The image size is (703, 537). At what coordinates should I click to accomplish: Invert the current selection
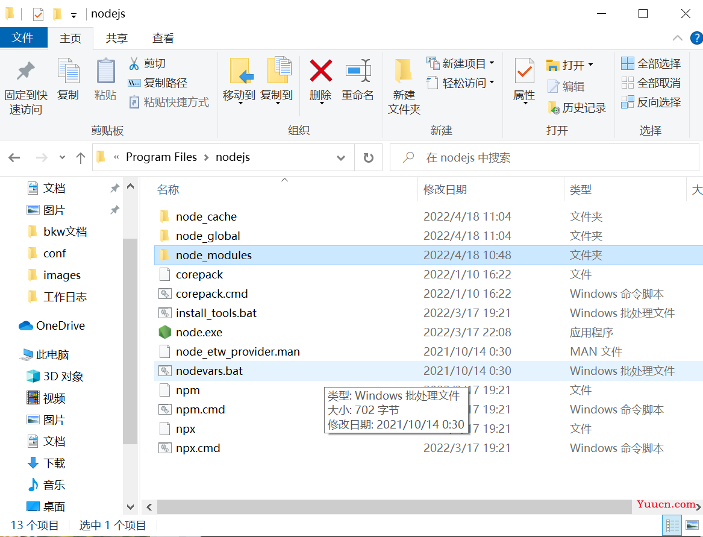click(651, 102)
